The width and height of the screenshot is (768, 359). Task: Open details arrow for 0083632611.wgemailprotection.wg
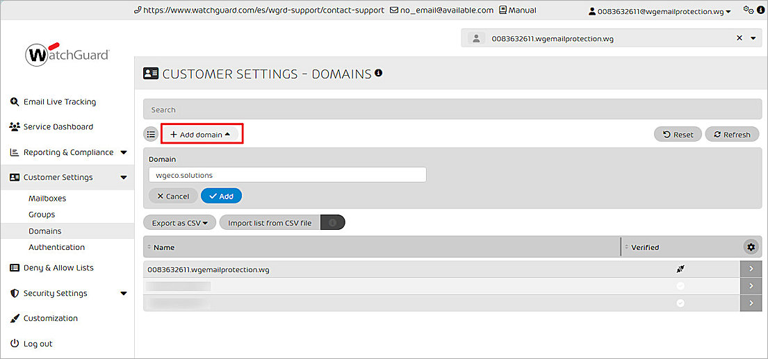pos(750,269)
